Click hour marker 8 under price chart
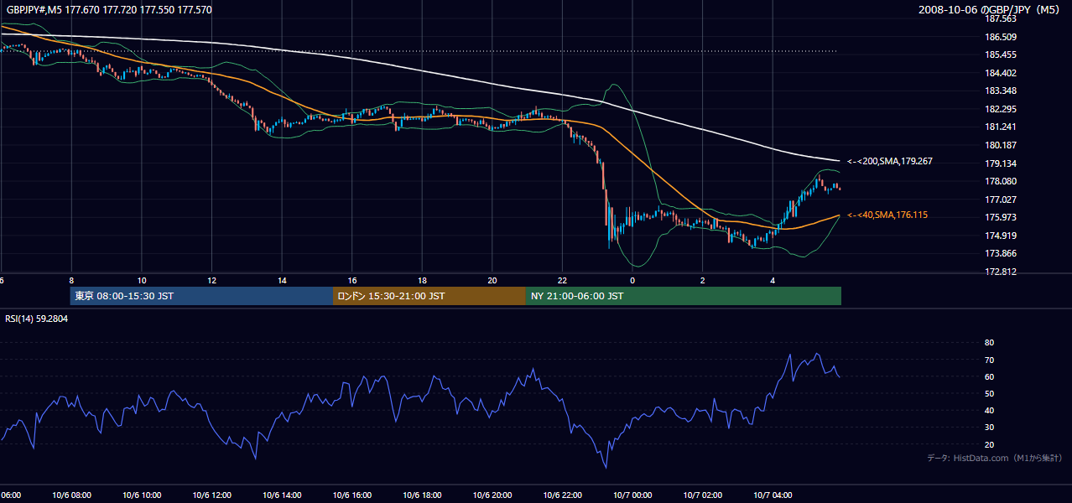Viewport: 1072px width, 503px height. 71,280
